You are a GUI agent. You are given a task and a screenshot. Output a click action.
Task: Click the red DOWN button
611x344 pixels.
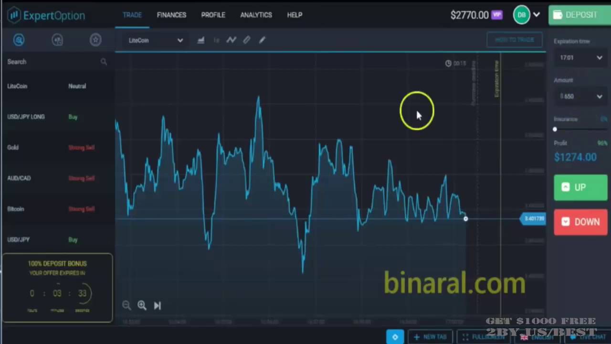(580, 222)
